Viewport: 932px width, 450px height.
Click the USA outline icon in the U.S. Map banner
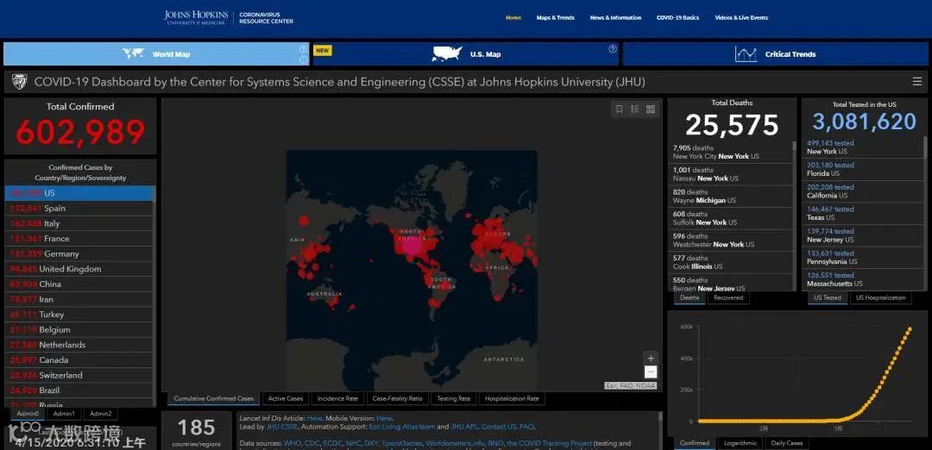pos(447,54)
